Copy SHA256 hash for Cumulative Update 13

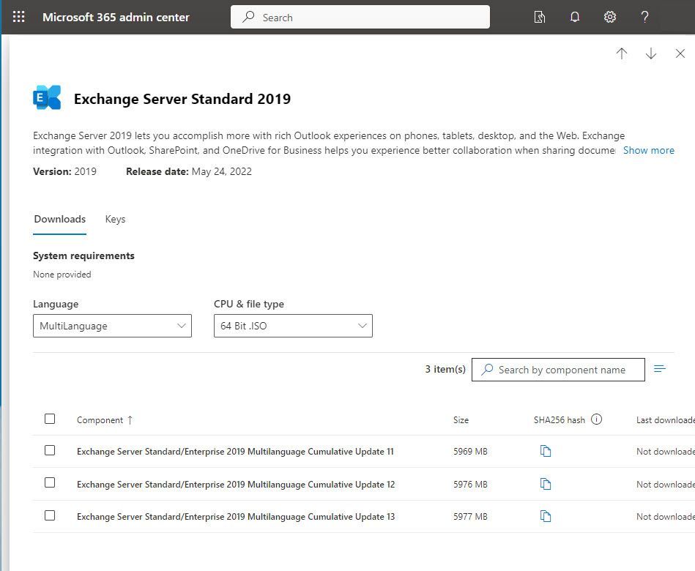(545, 517)
